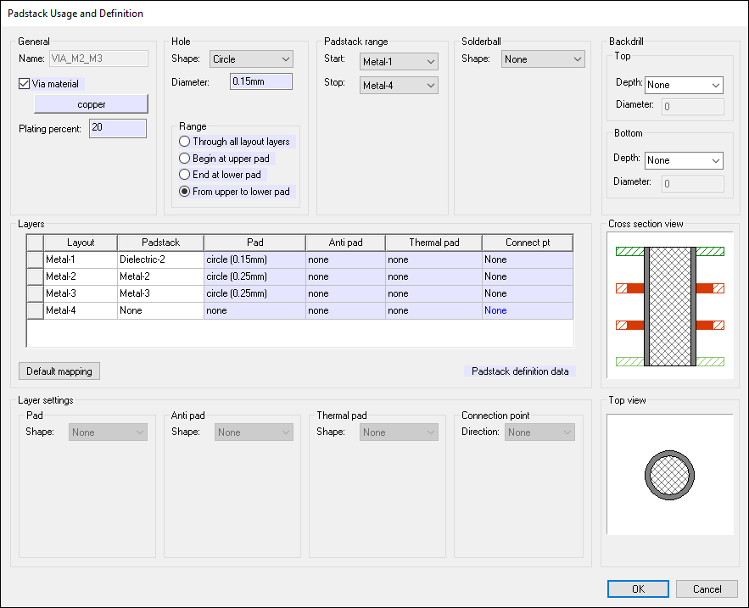The width and height of the screenshot is (749, 608).
Task: Select the Begin at upper pad option
Action: 184,158
